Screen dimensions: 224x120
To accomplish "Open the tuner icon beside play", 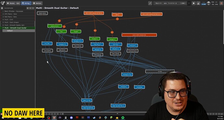I will pos(198,3).
